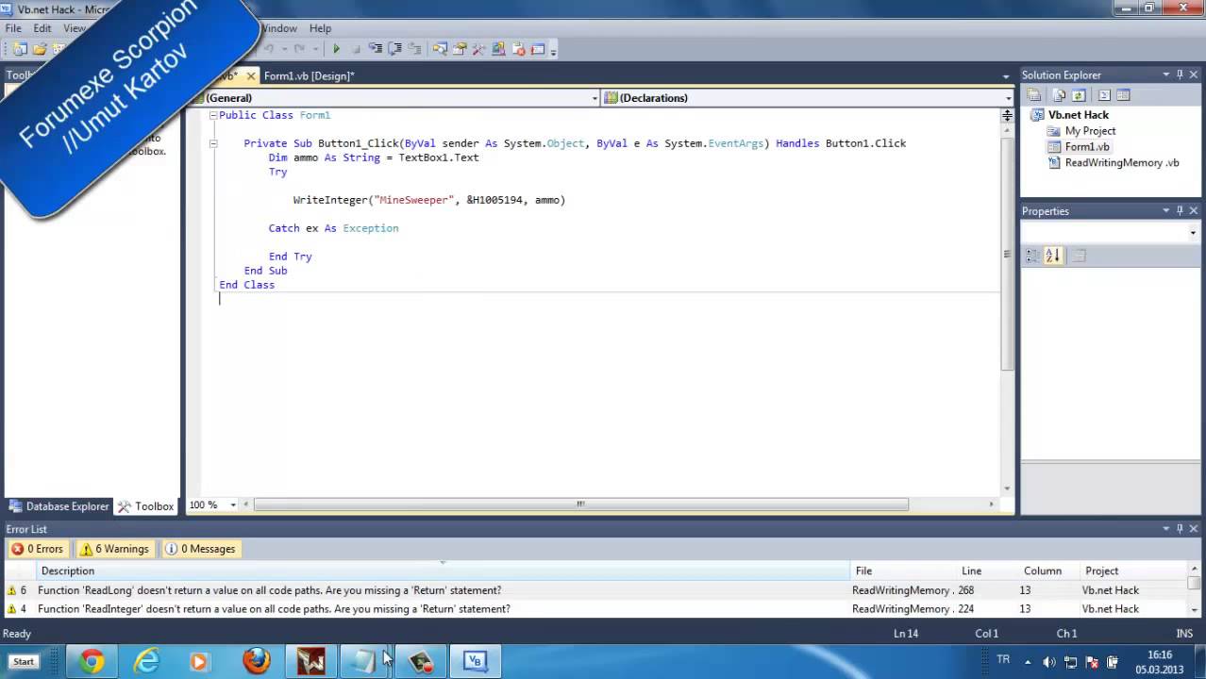
Task: Click the Windows Start button
Action: 24,661
